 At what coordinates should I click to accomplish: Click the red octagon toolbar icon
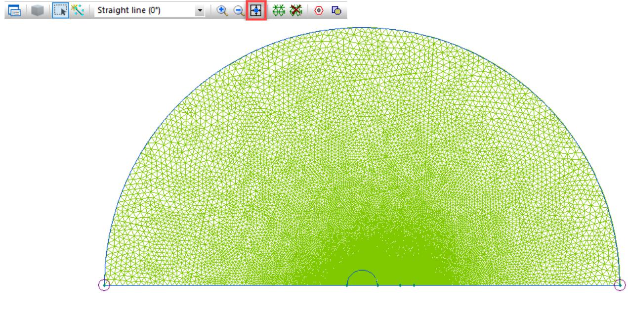point(319,10)
